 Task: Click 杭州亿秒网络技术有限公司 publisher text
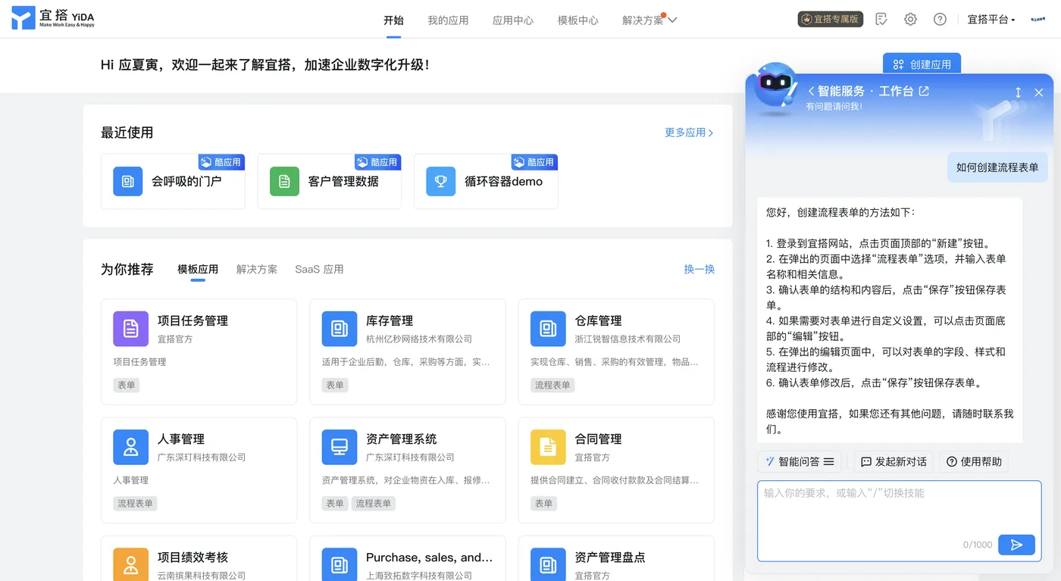(419, 339)
